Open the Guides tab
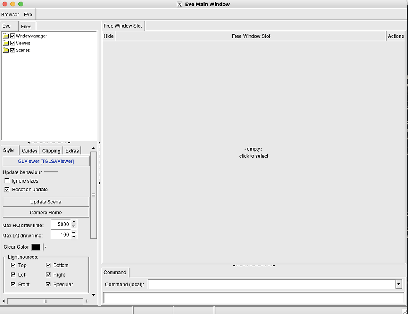Viewport: 408px width, 314px height. pyautogui.click(x=29, y=151)
